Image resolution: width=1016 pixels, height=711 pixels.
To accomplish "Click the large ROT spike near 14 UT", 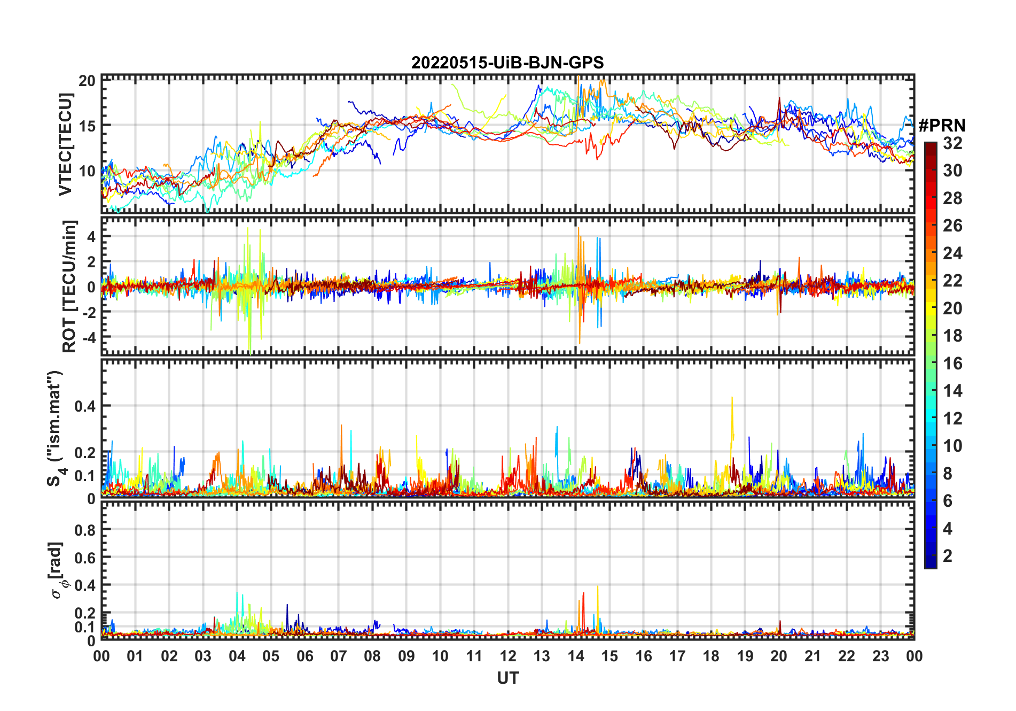I will click(579, 285).
